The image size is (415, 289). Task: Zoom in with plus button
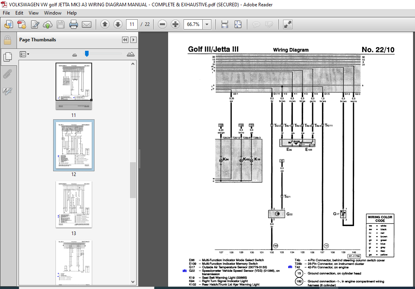[x=175, y=24]
